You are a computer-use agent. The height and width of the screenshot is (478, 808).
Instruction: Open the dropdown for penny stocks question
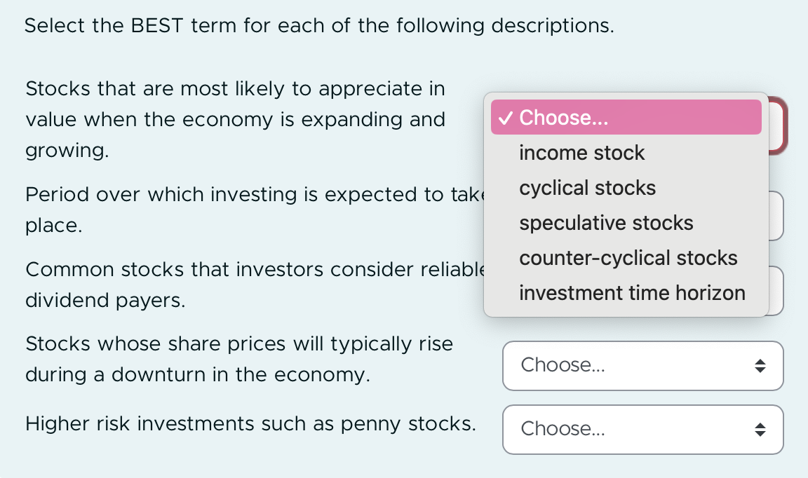tap(642, 429)
